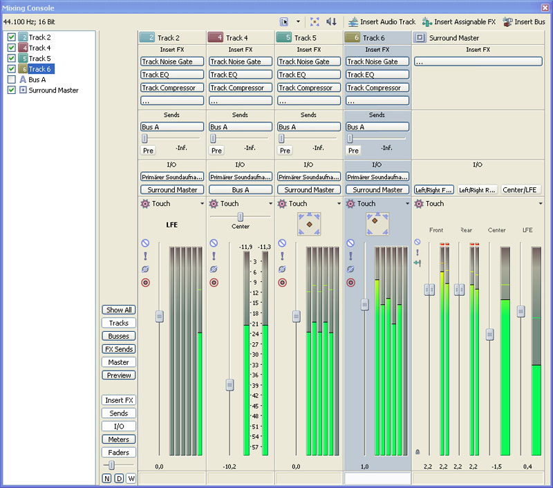
Task: Select Track 5 in the channel list
Action: tap(39, 59)
